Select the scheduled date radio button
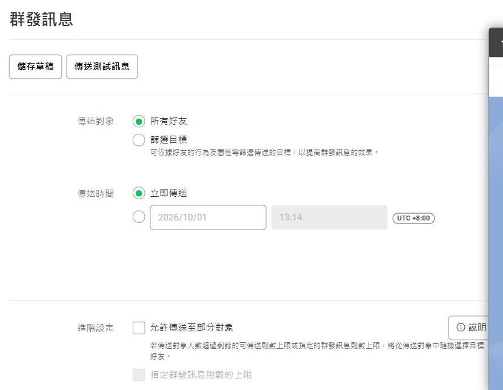Image resolution: width=503 pixels, height=390 pixels. pyautogui.click(x=139, y=217)
